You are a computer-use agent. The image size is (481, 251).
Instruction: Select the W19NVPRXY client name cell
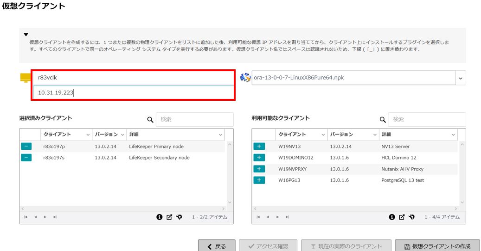click(292, 169)
